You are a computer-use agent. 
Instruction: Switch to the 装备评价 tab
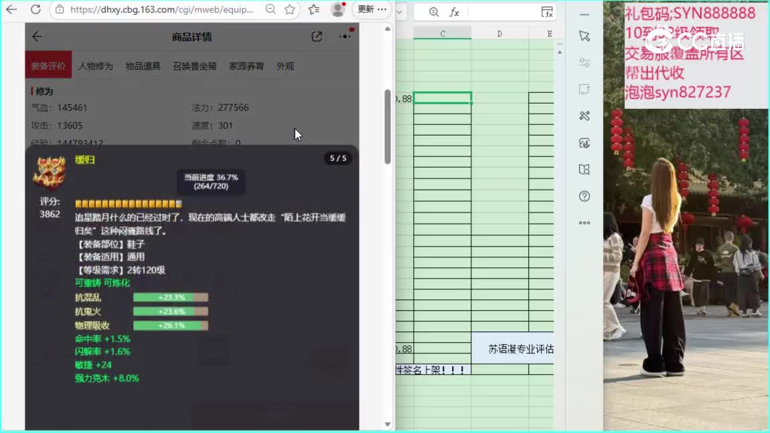48,65
